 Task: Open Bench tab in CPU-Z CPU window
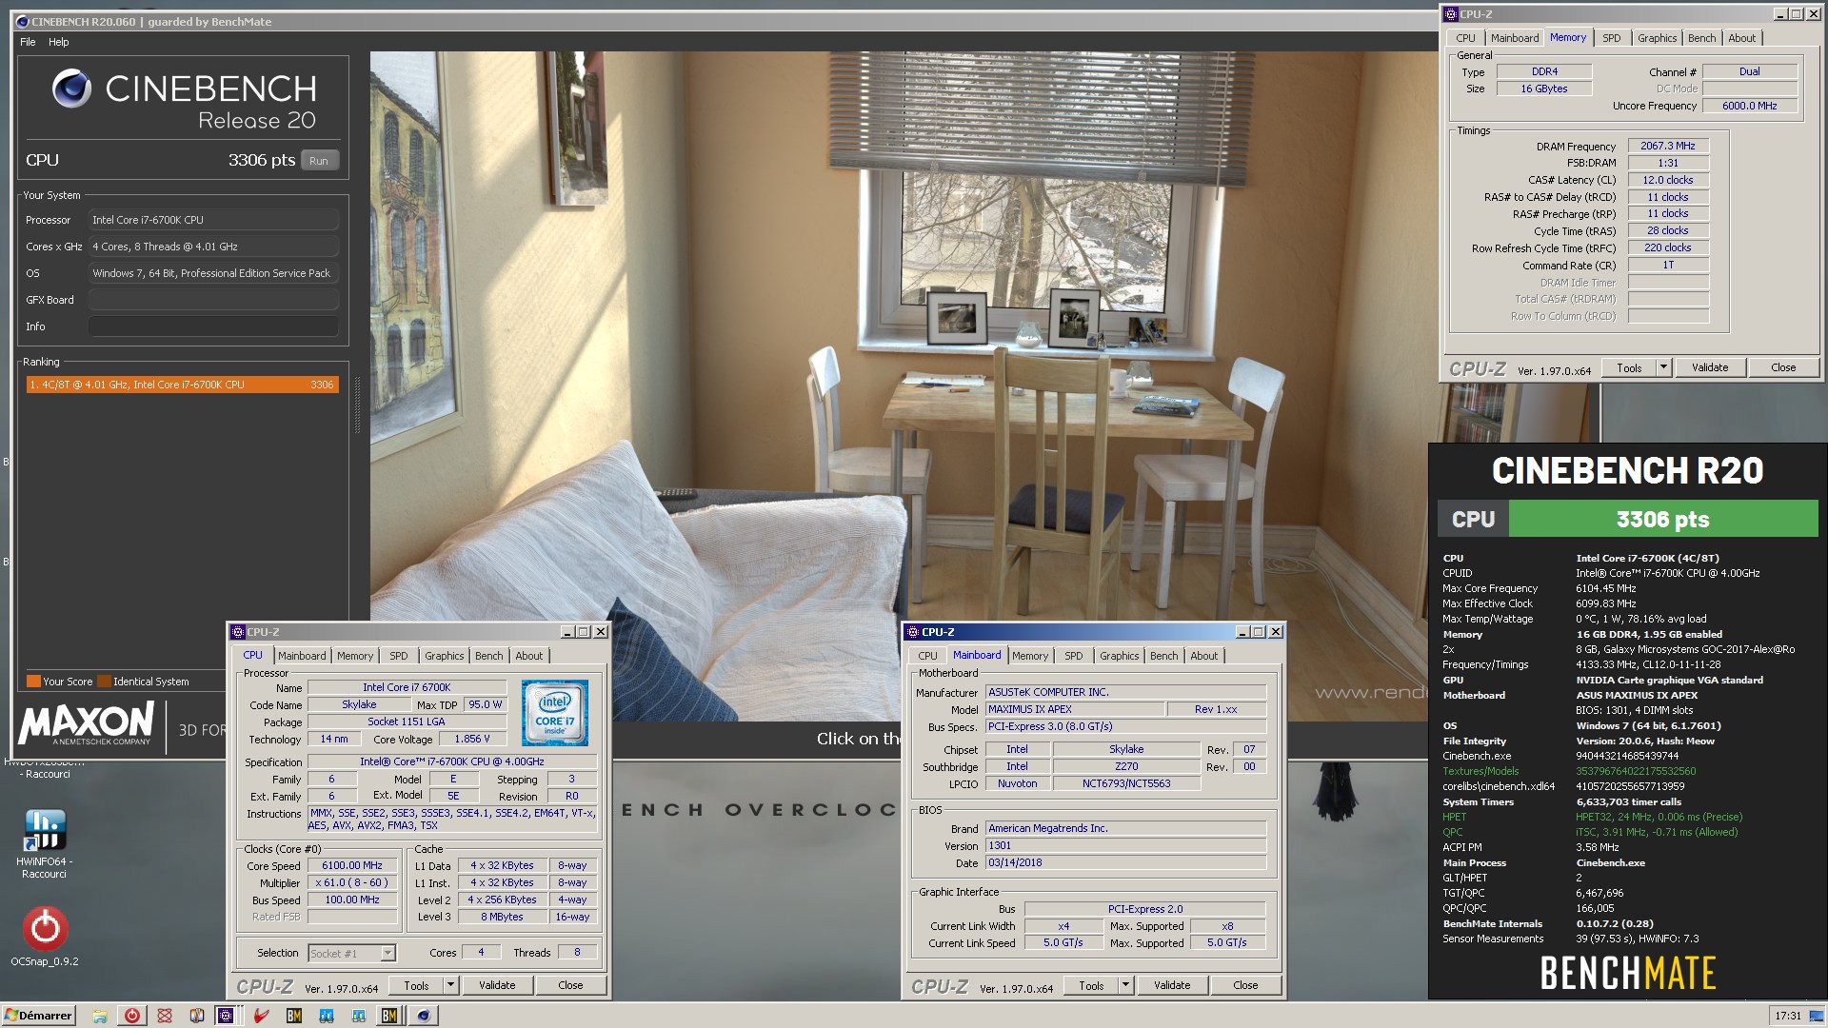[488, 656]
